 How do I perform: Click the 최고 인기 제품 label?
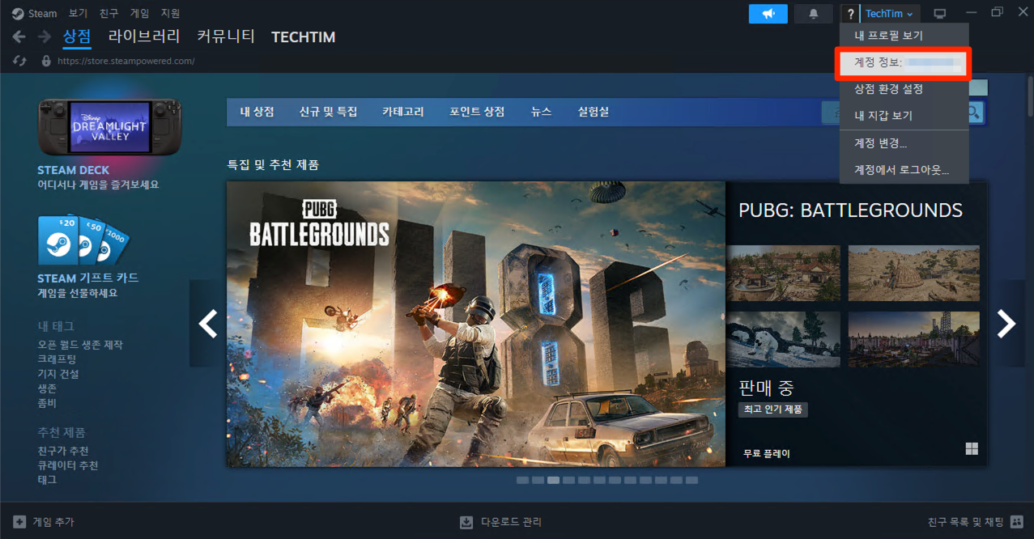772,410
